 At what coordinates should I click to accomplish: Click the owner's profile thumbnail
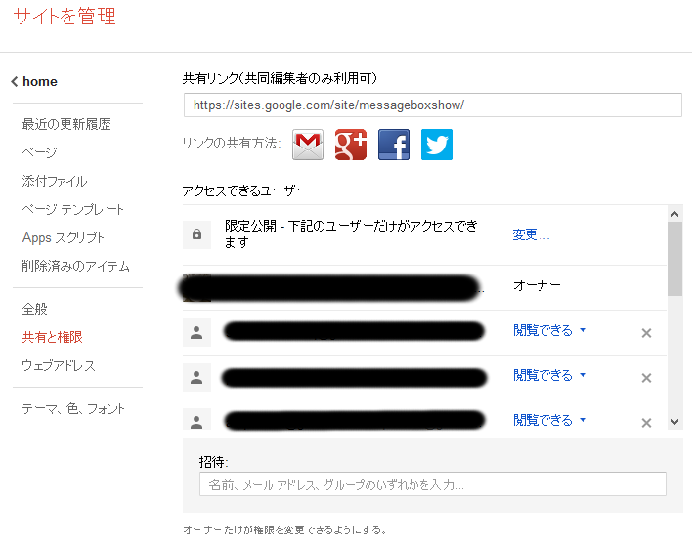[196, 288]
